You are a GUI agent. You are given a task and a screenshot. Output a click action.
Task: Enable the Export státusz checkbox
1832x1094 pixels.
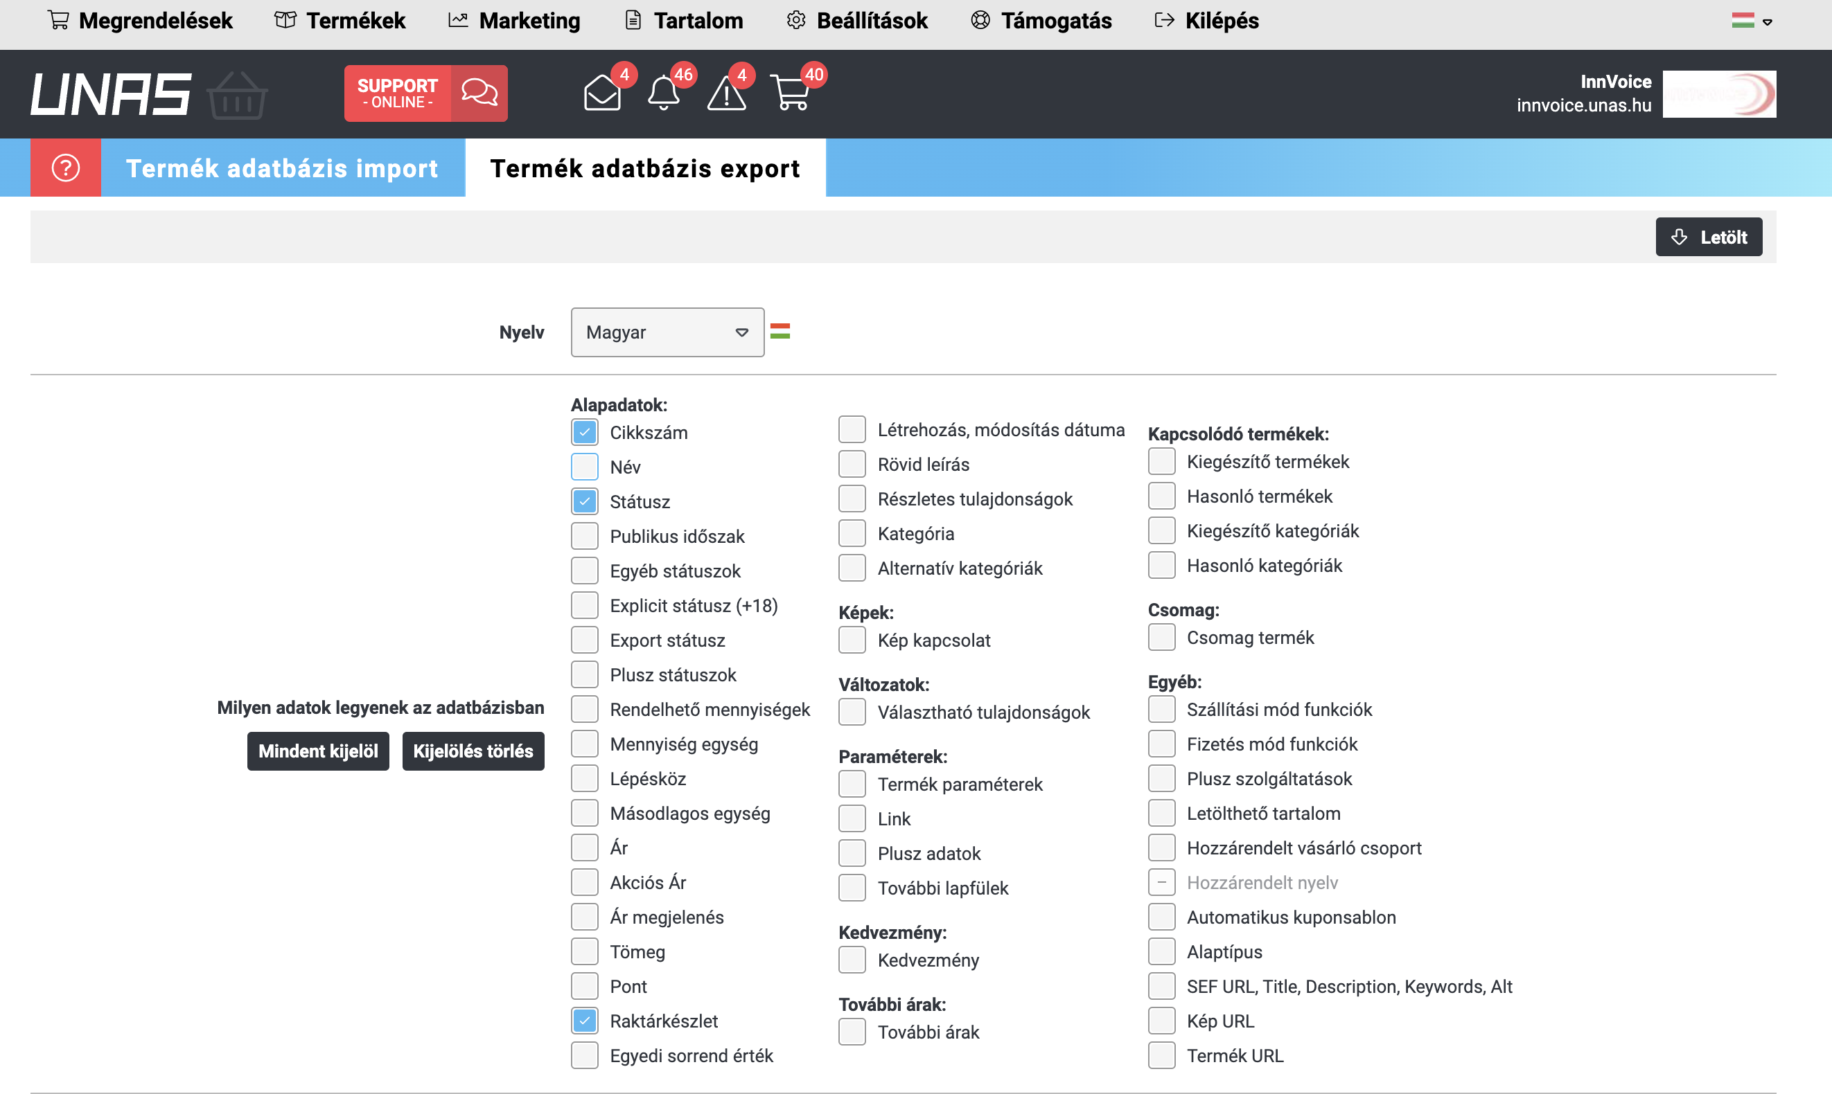point(585,640)
